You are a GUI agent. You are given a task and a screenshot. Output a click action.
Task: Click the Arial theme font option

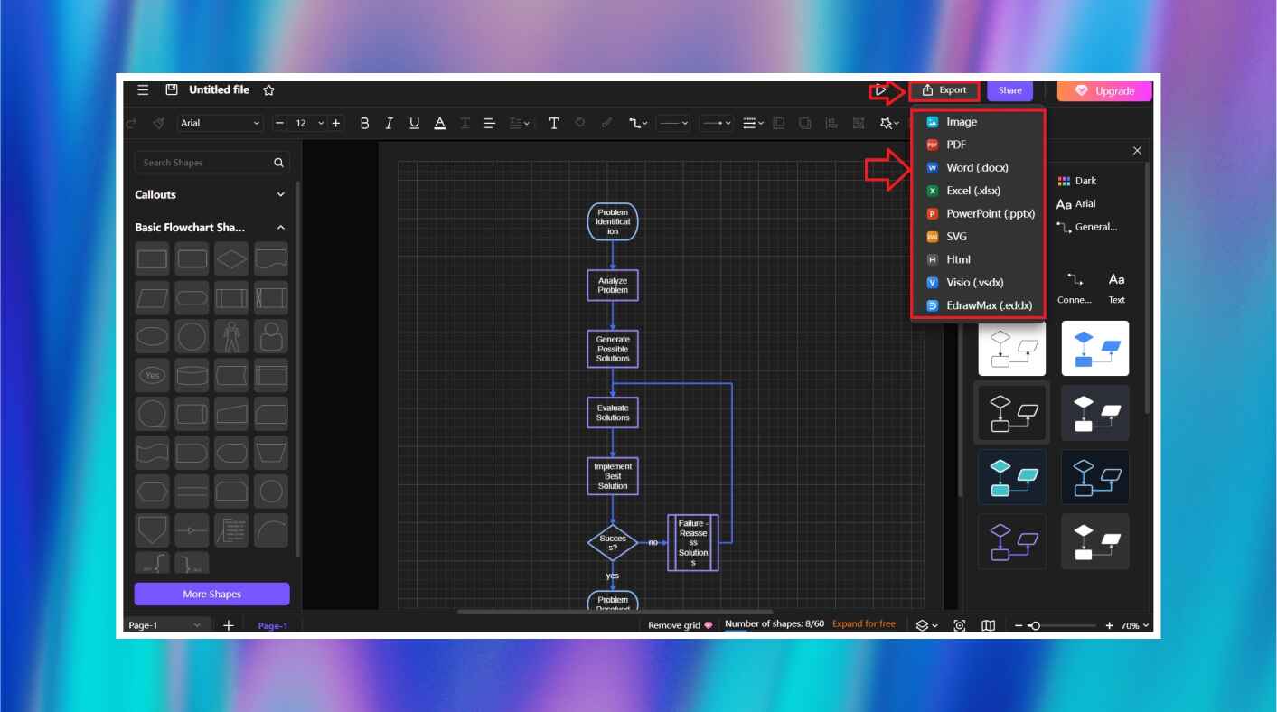(1076, 204)
